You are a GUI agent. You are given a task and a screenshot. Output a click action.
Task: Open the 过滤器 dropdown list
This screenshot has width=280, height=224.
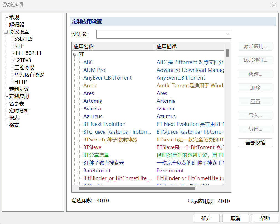[x=227, y=34]
